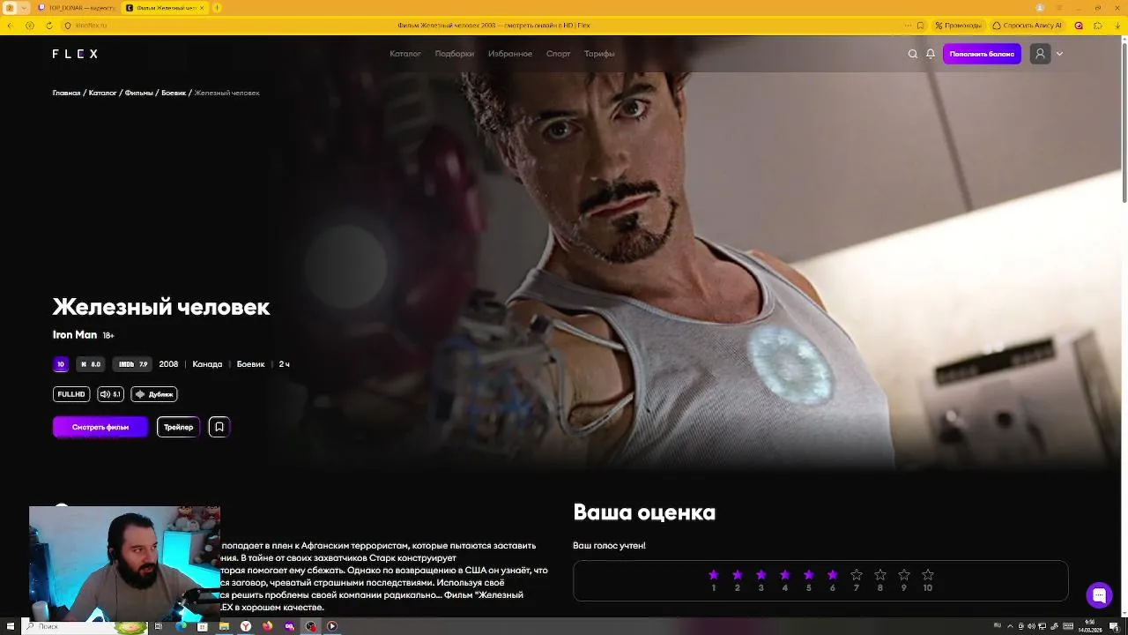Click the Дубляж voiceover badge
This screenshot has width=1128, height=635.
pos(154,394)
